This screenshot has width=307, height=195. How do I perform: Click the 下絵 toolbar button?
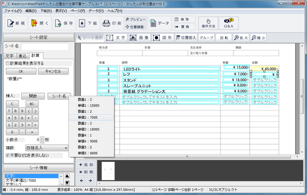tap(88, 23)
